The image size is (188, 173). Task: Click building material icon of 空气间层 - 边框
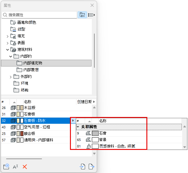[x=13, y=127]
